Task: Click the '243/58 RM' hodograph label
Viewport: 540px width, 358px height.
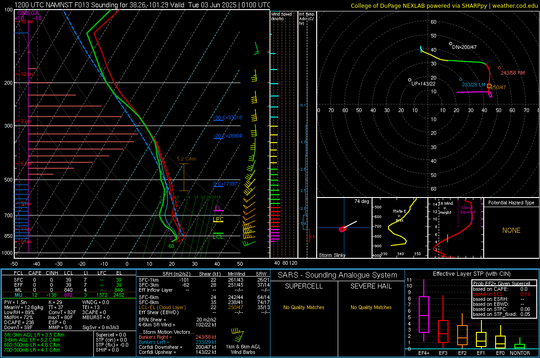Action: click(x=513, y=73)
